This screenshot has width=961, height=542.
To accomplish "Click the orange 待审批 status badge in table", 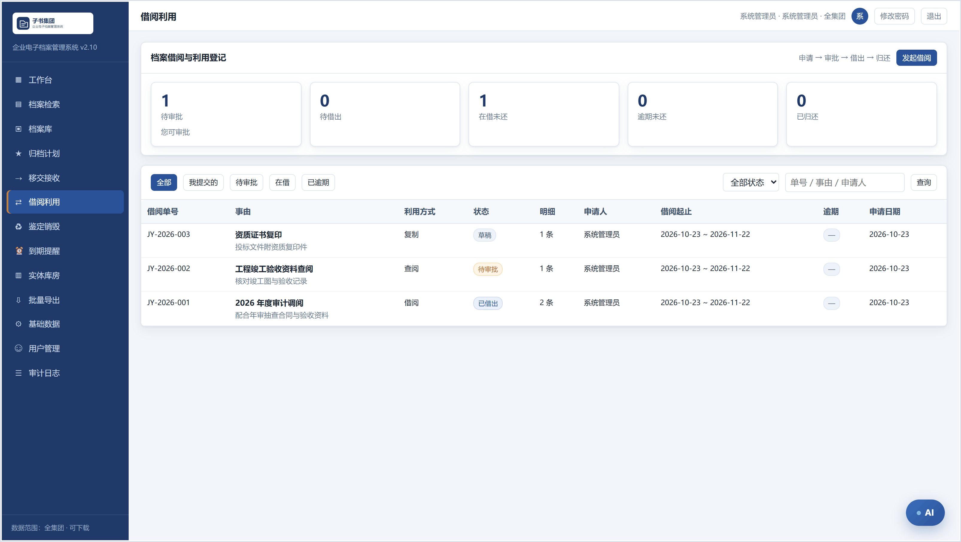I will (x=488, y=269).
